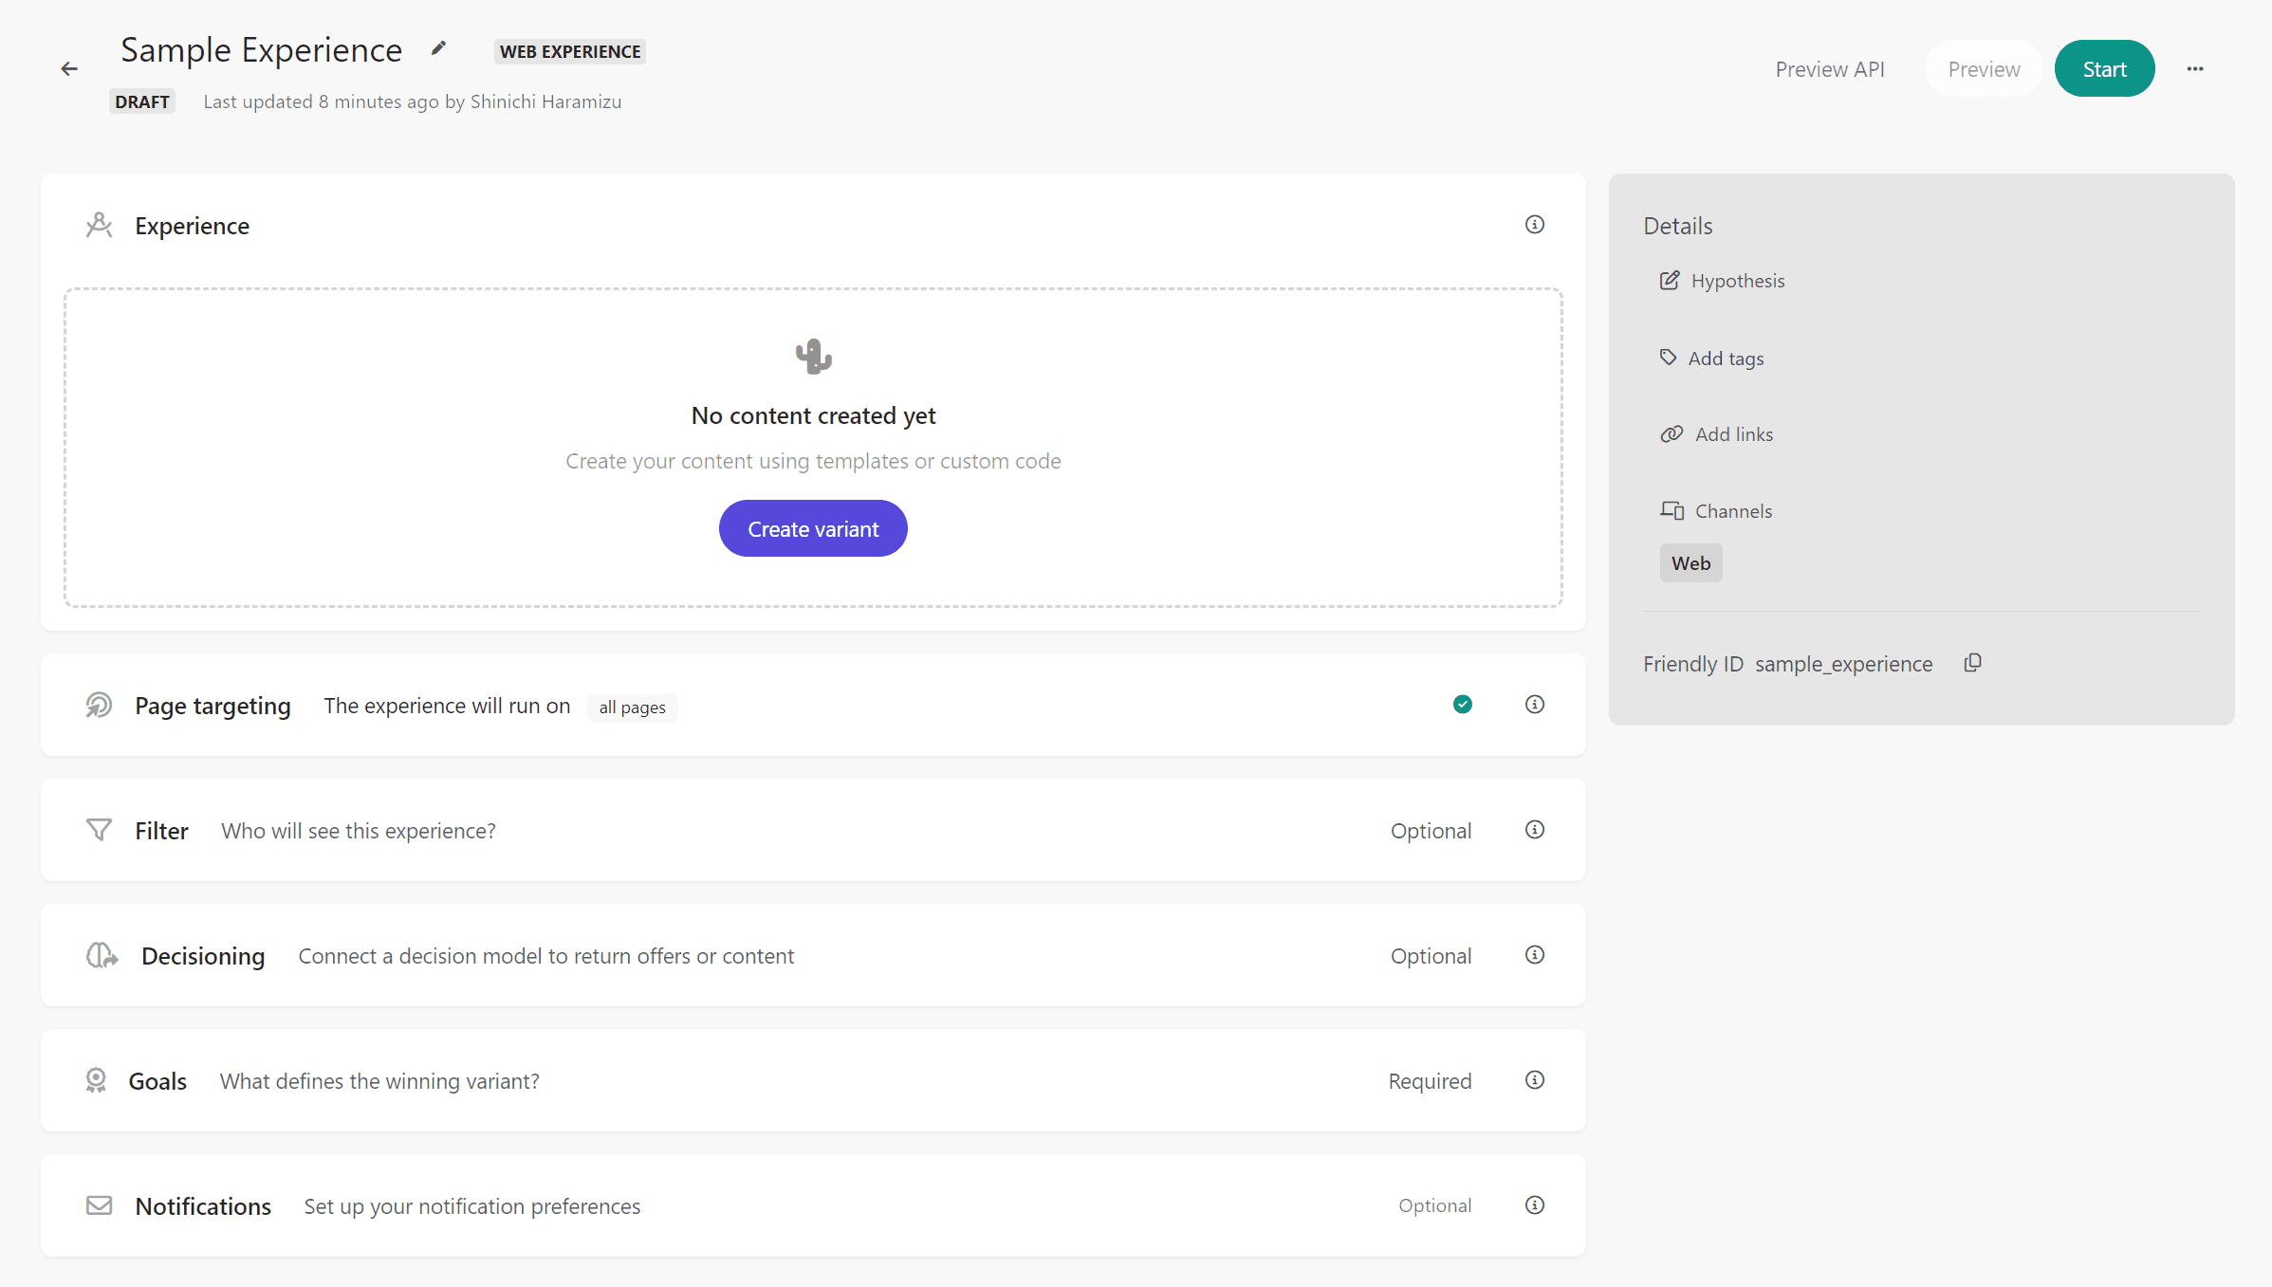Click the Details panel heading
The image size is (2272, 1287).
tap(1677, 226)
